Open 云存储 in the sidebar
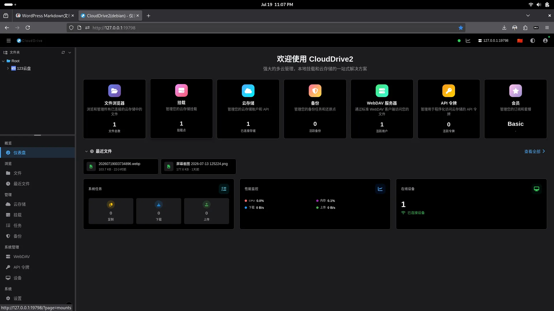The image size is (554, 311). click(x=38, y=204)
